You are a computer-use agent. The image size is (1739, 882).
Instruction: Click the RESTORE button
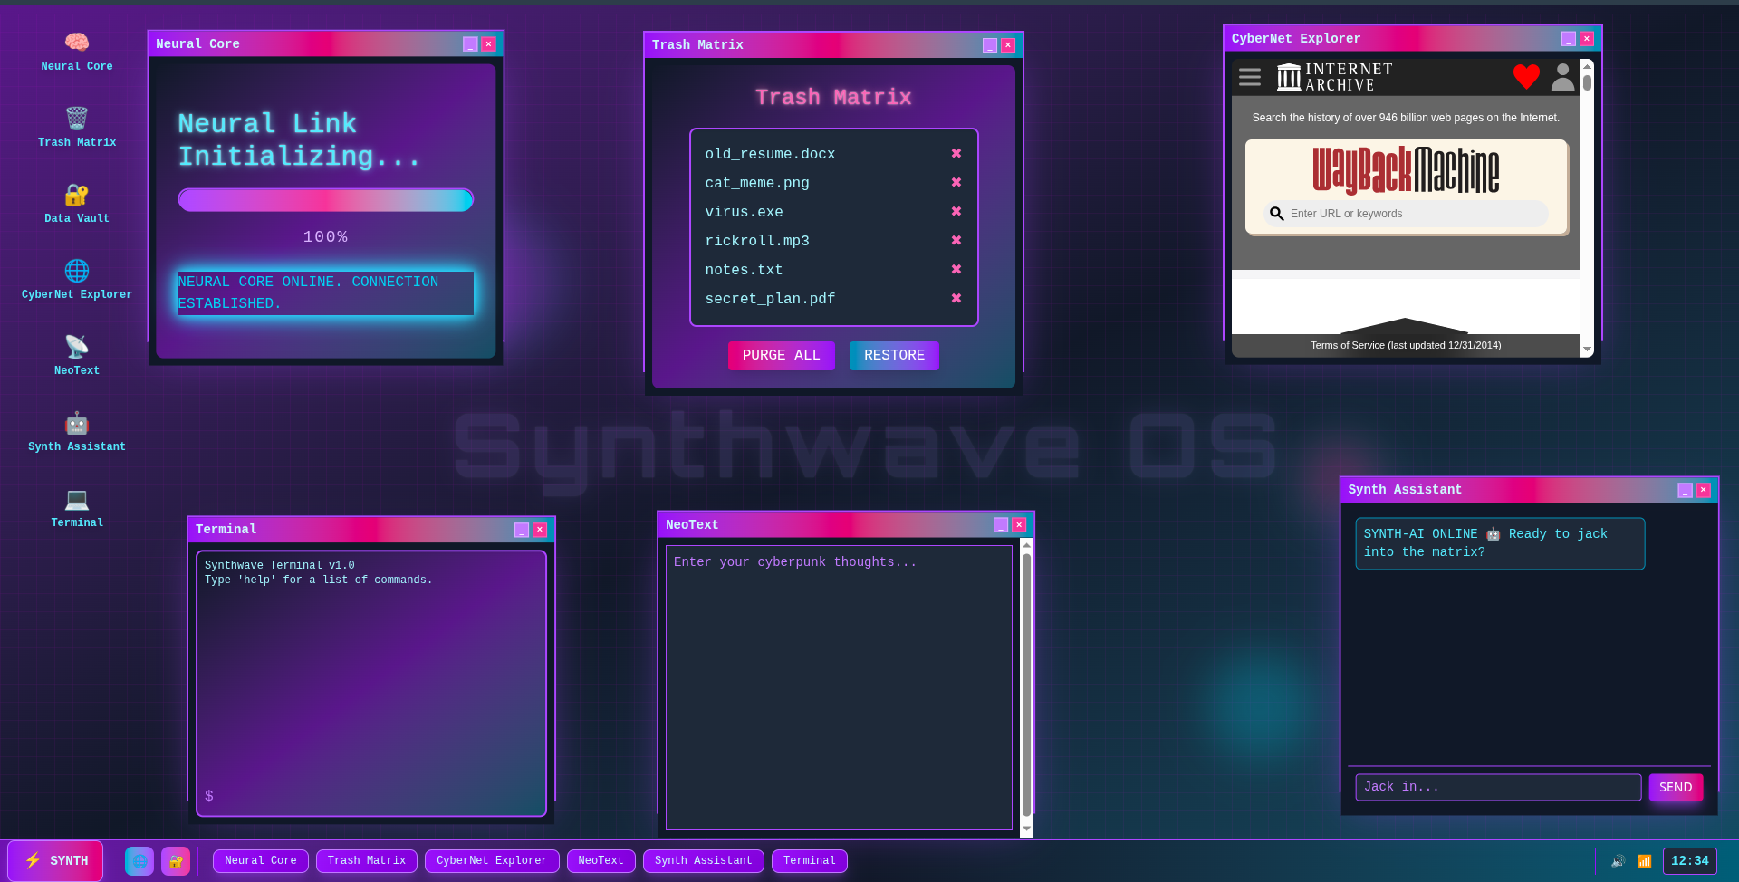coord(894,356)
